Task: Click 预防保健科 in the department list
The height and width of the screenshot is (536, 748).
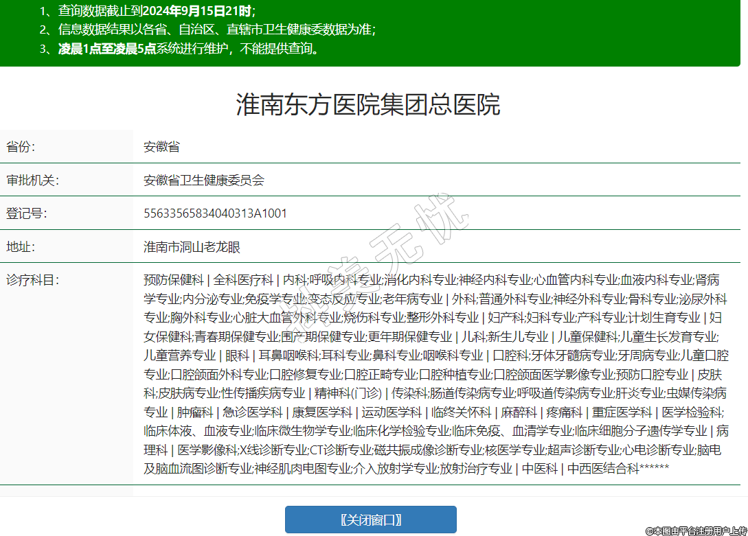Action: (174, 280)
